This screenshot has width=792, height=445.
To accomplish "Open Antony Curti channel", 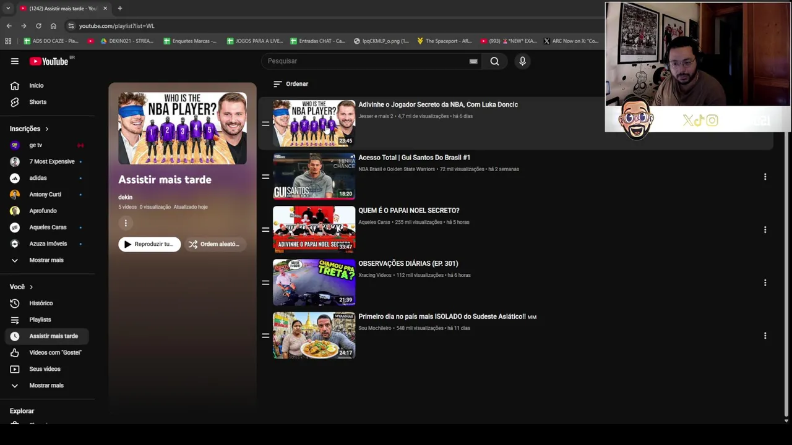I will (48, 194).
